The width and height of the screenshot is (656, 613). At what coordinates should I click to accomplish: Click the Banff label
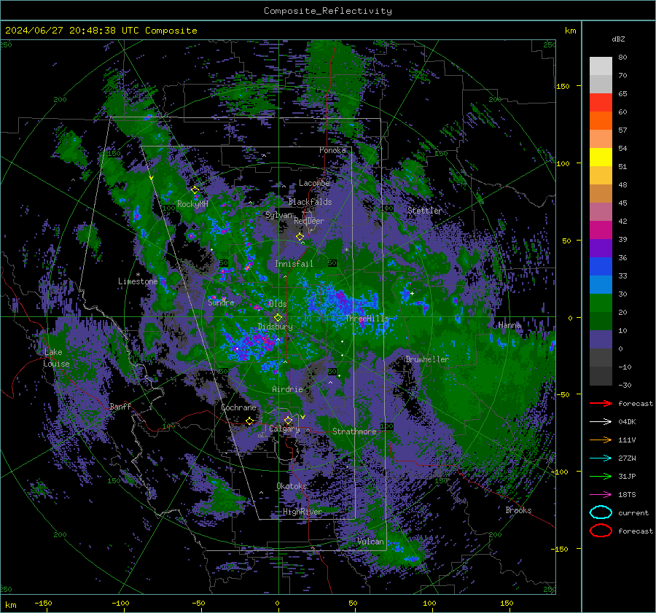tap(120, 406)
